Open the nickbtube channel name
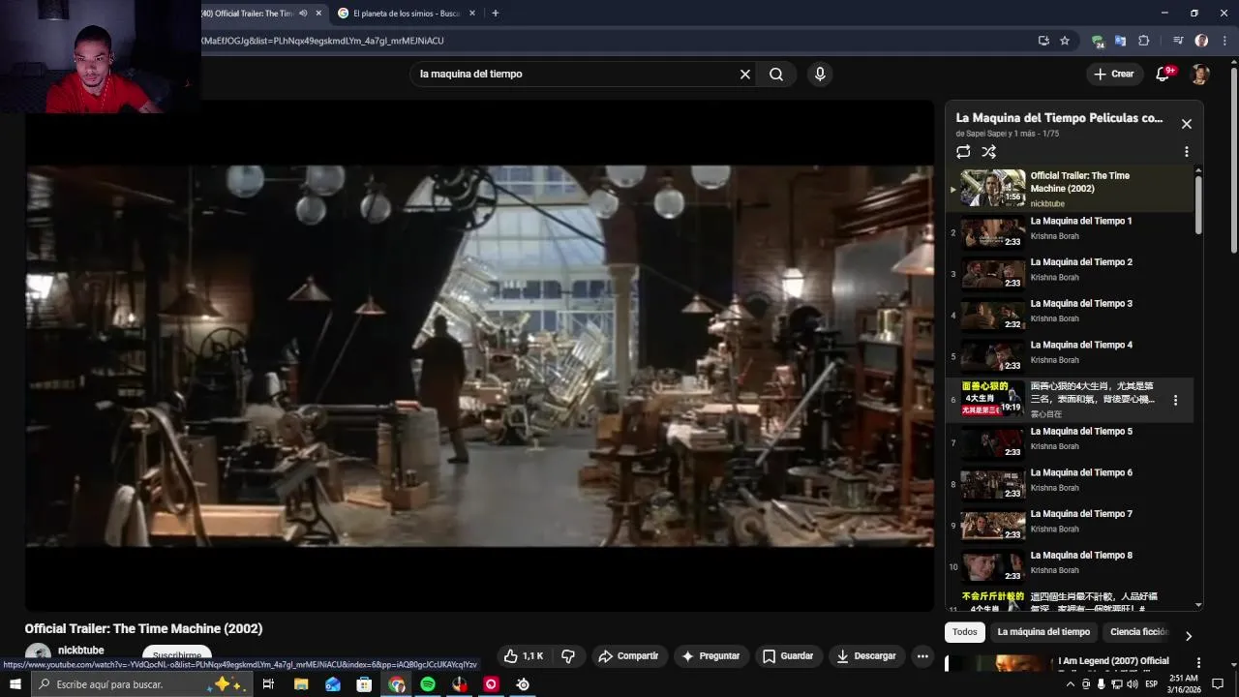The image size is (1239, 697). (x=80, y=651)
